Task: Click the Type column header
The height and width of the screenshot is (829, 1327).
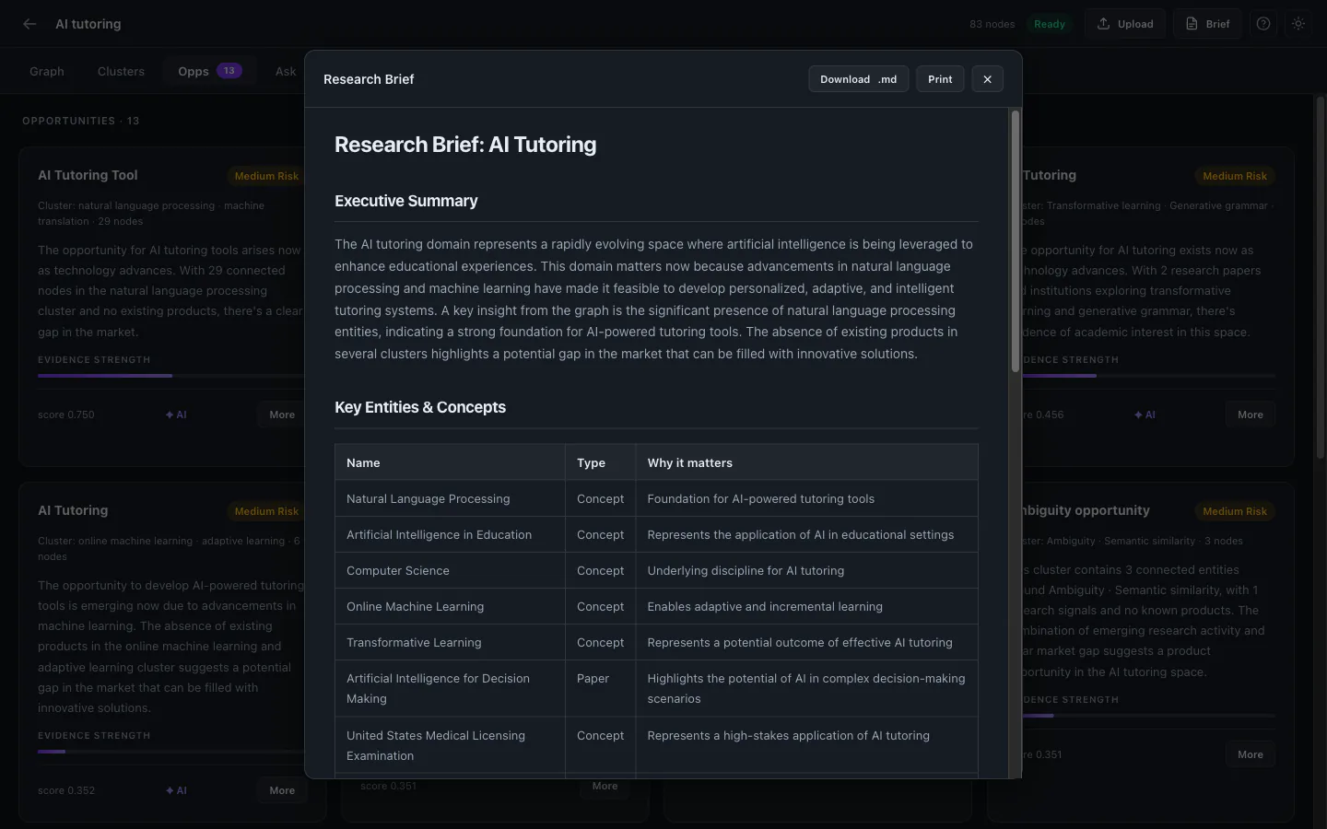Action: tap(600, 462)
